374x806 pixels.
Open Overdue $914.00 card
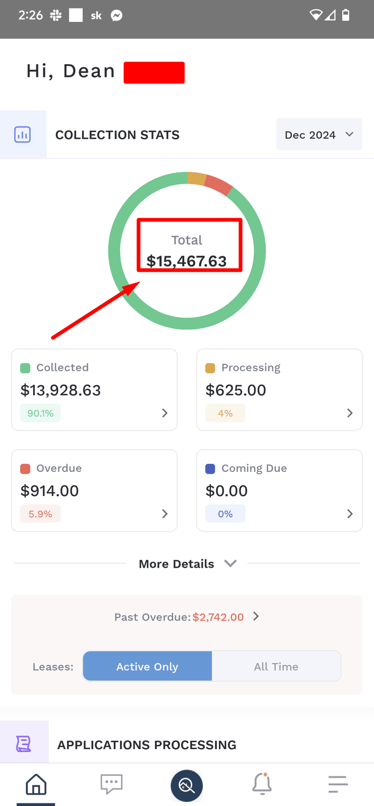[94, 490]
